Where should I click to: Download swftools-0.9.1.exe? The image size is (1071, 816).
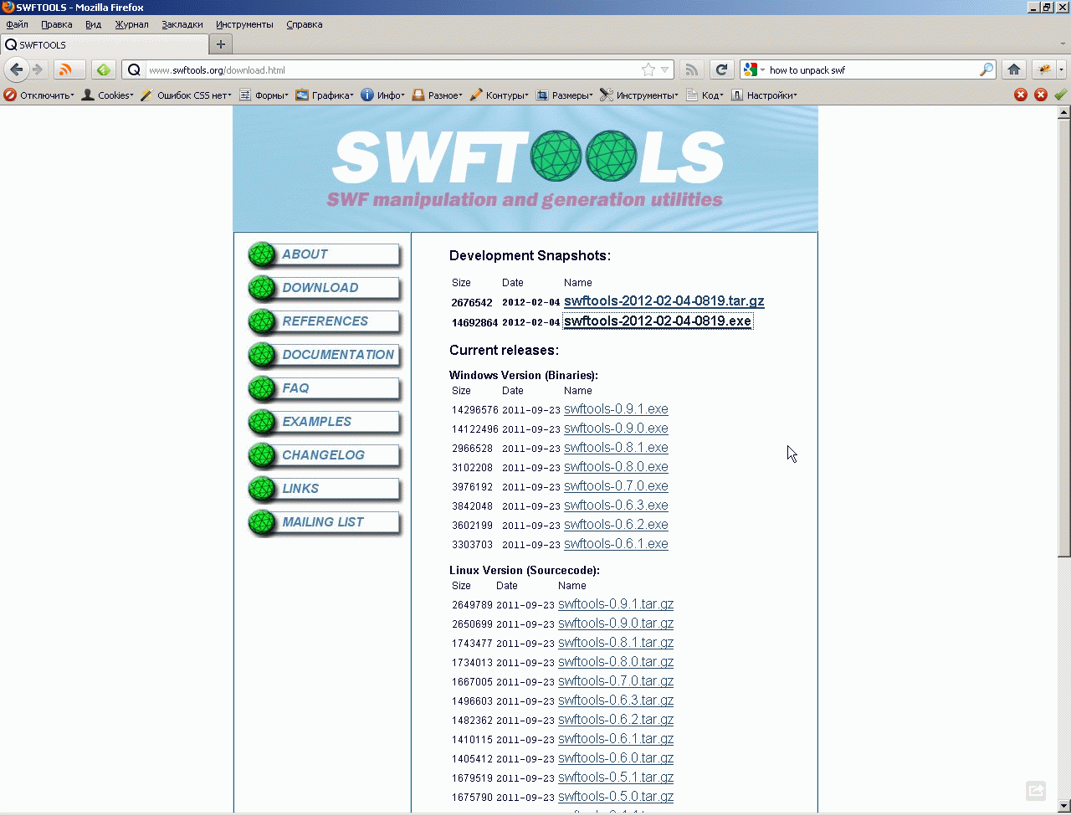[x=616, y=409]
